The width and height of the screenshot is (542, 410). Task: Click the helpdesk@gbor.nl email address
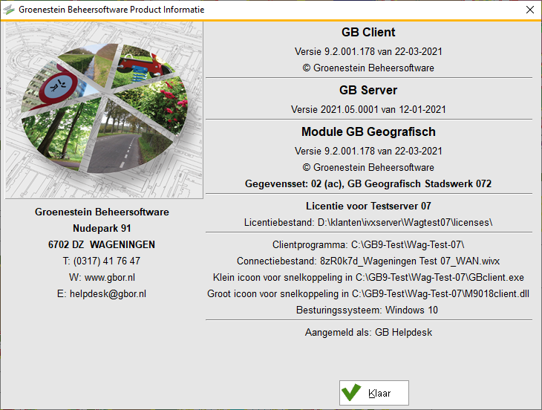click(x=108, y=294)
